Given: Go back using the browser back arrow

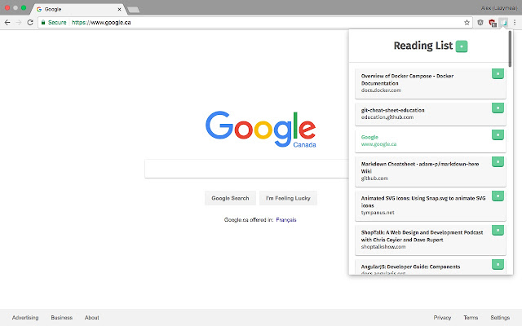Looking at the screenshot, I should coord(7,22).
